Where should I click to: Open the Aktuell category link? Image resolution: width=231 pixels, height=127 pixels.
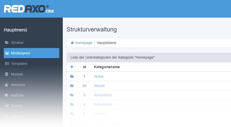click(x=99, y=86)
